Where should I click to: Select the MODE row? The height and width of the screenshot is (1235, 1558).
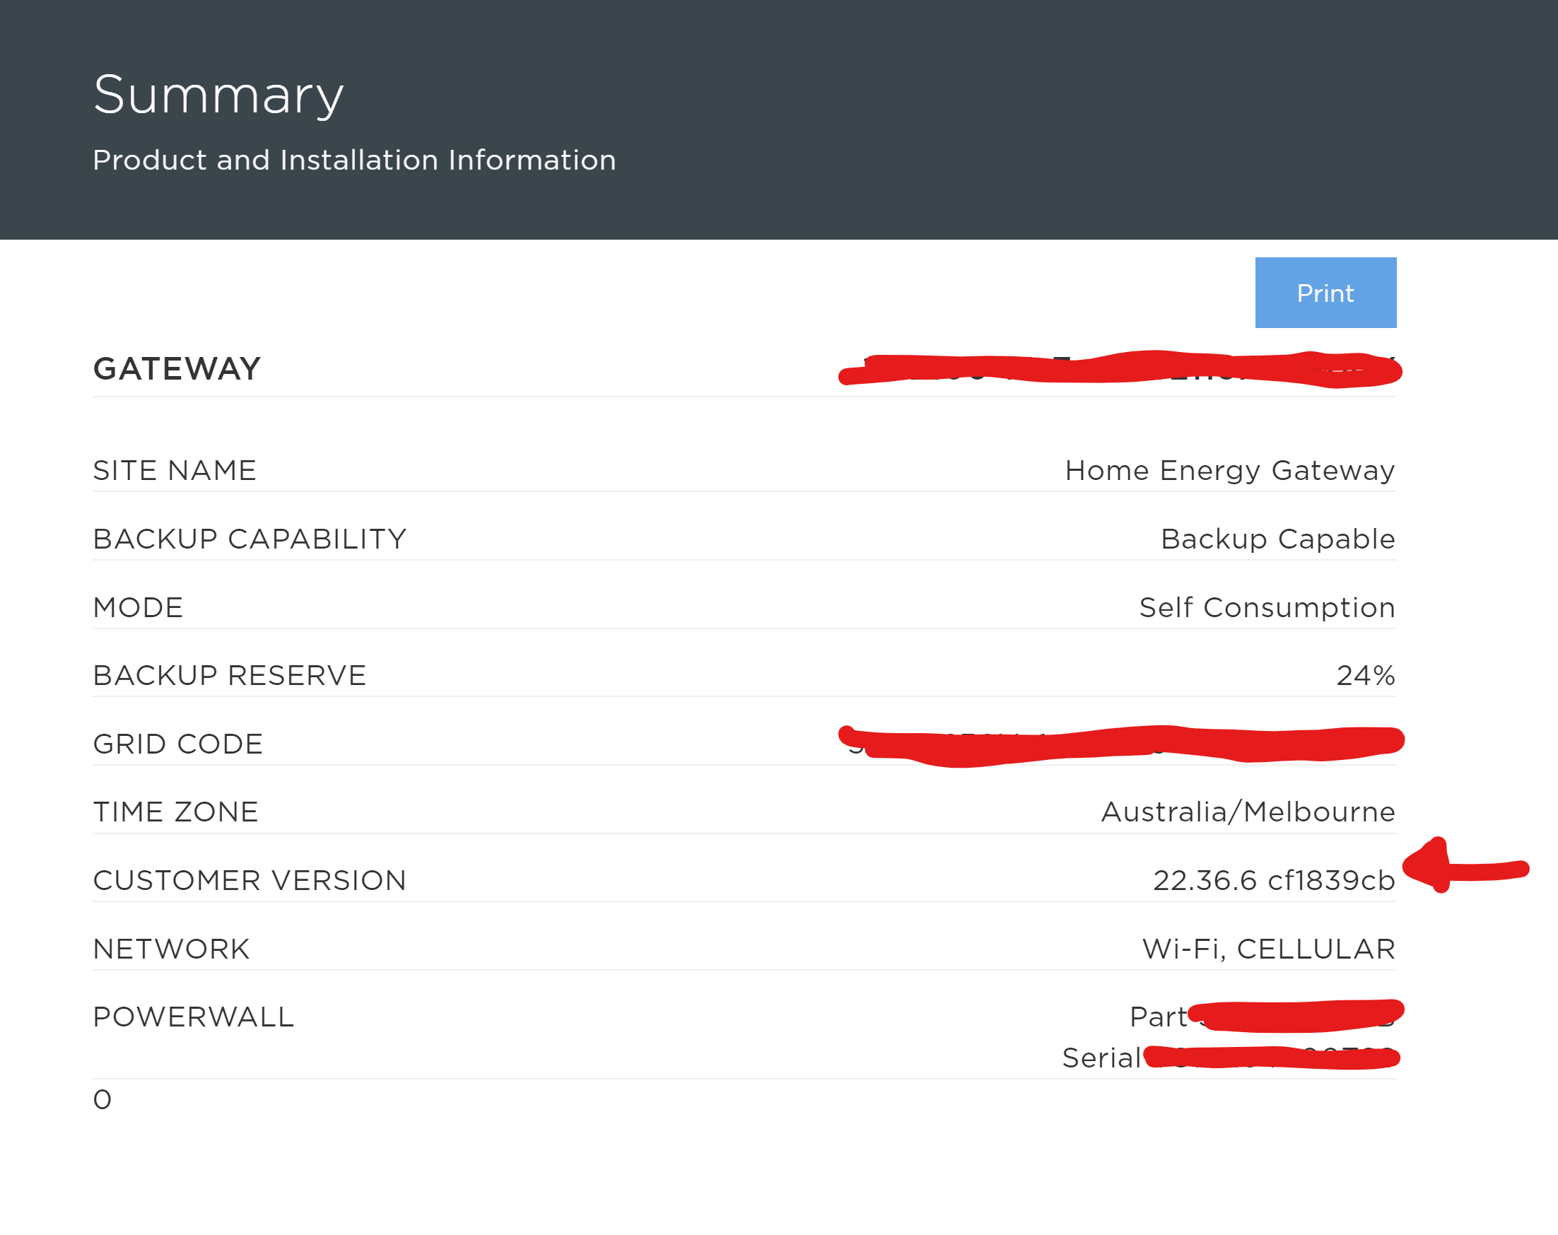(x=137, y=607)
